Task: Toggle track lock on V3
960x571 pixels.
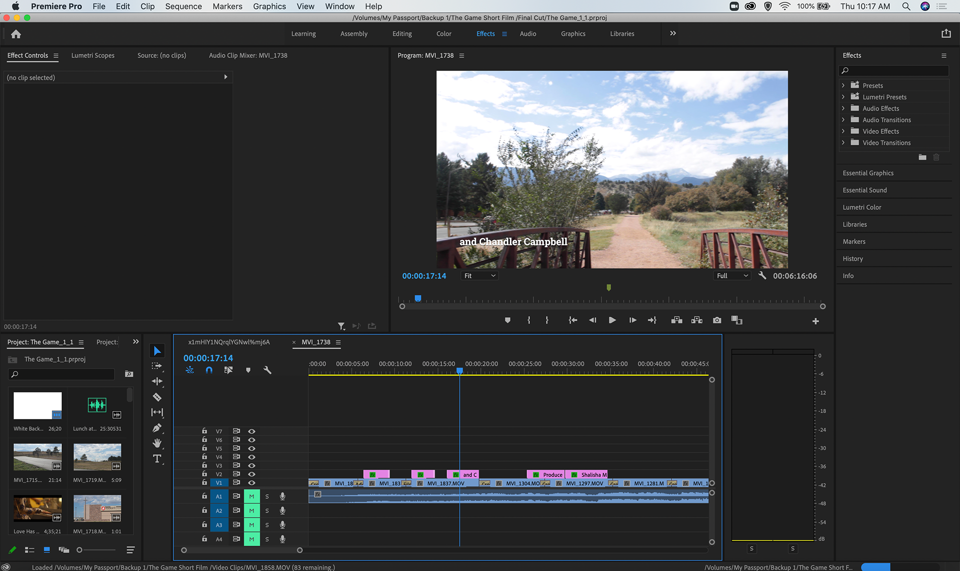Action: [204, 465]
